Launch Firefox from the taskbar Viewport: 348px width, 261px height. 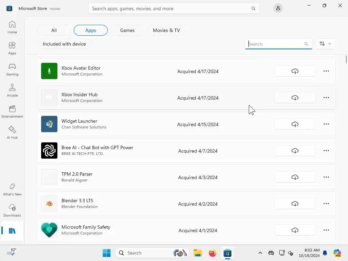[x=212, y=253]
